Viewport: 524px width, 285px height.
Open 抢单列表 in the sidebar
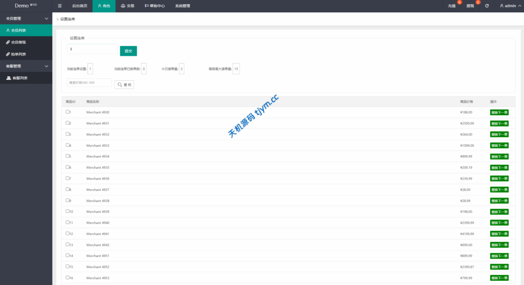point(18,54)
